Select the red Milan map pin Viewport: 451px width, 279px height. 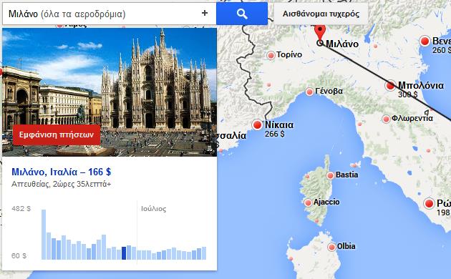pos(320,32)
